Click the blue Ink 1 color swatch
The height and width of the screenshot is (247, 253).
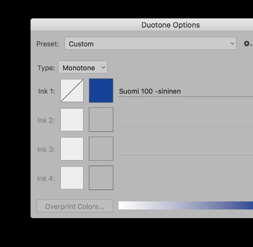tap(101, 90)
